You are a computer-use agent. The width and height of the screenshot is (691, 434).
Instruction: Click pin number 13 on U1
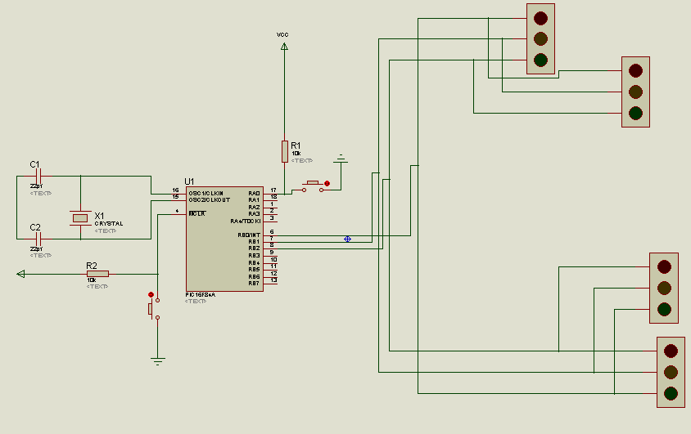click(x=273, y=280)
